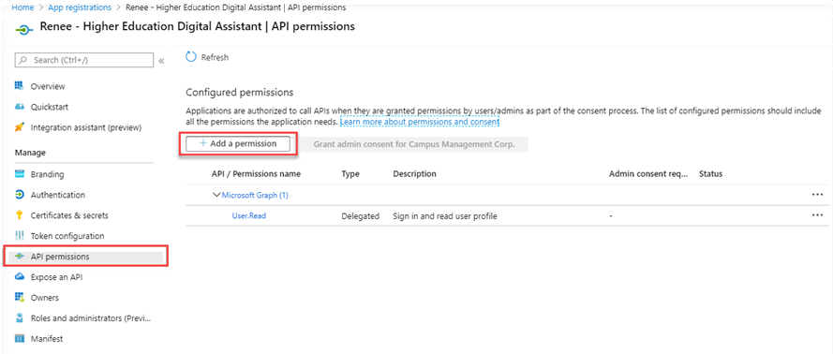Open Roles and administrators (Preview)

pos(91,317)
